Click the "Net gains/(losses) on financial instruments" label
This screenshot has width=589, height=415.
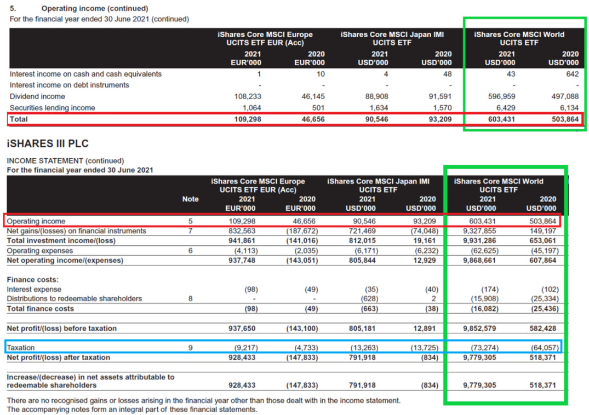click(76, 230)
